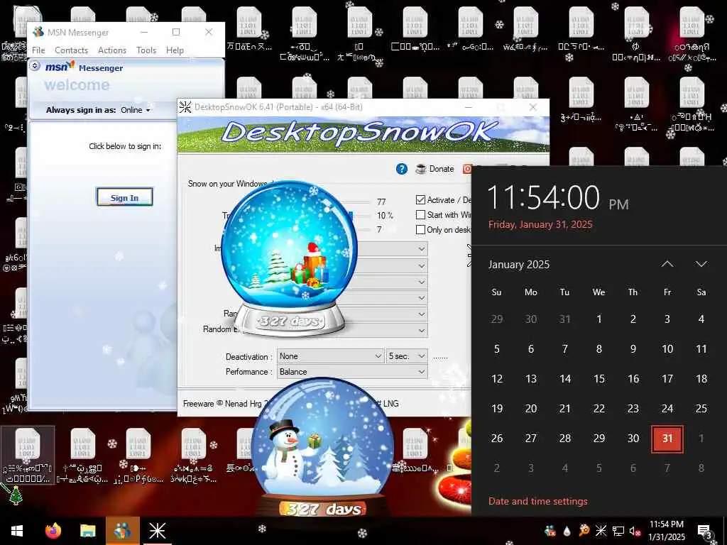This screenshot has height=545, width=727.
Task: Open the Help menu in MSN Messenger
Action: 175,50
